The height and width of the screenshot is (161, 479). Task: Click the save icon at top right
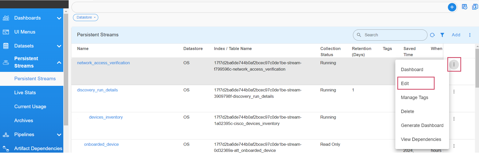475,7
